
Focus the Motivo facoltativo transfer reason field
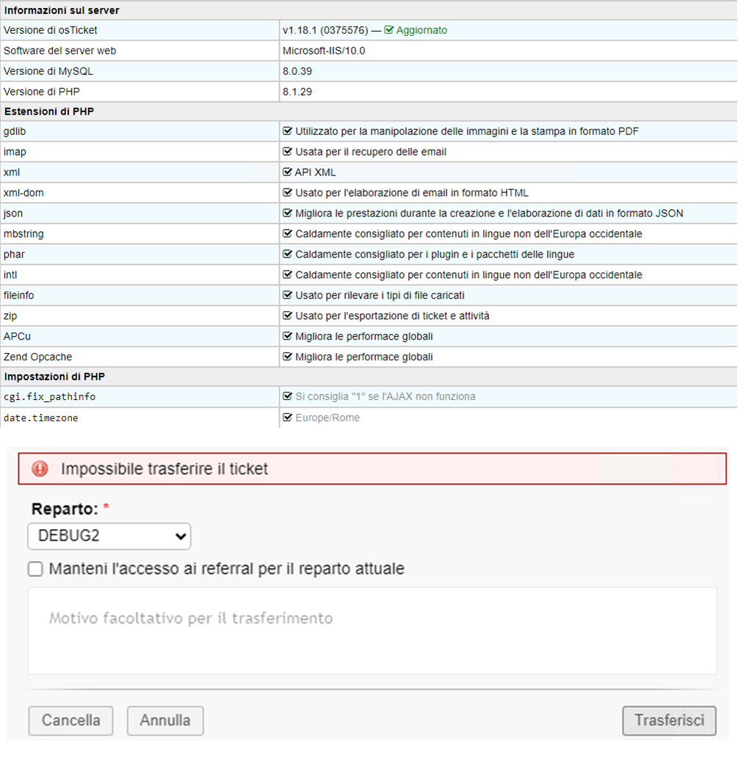coord(372,631)
